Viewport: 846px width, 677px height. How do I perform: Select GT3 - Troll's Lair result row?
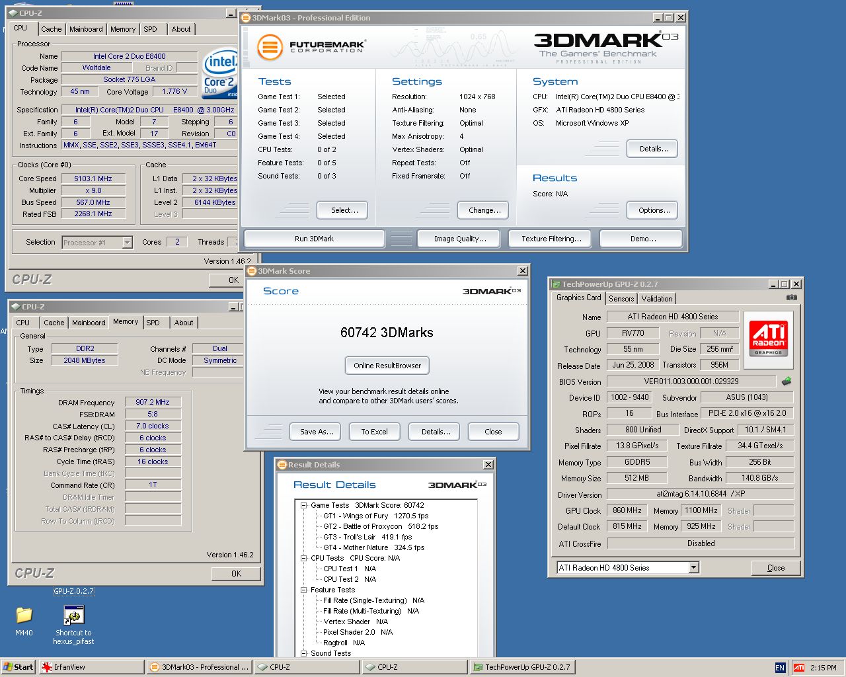click(367, 537)
